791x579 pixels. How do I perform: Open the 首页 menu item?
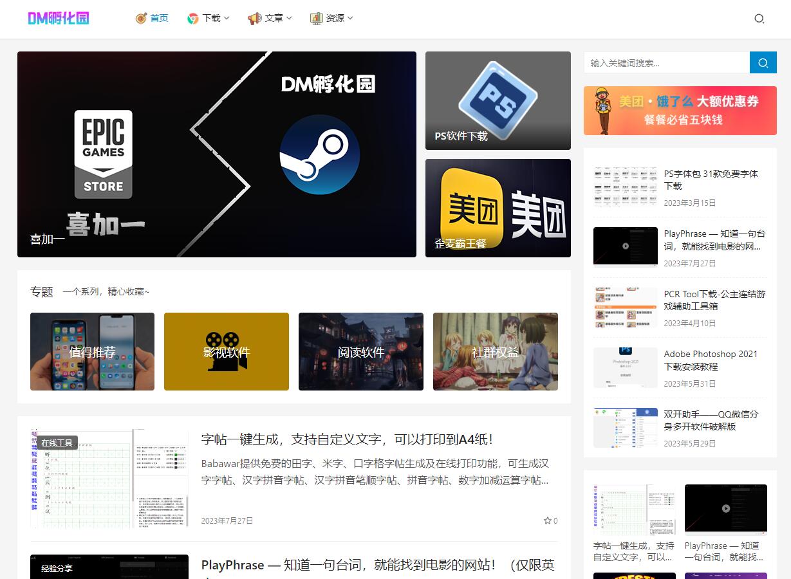pyautogui.click(x=159, y=18)
